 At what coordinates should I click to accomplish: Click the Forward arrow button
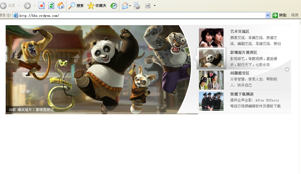[x=27, y=6]
